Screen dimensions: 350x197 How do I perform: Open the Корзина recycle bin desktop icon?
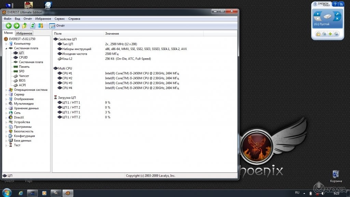336,176
